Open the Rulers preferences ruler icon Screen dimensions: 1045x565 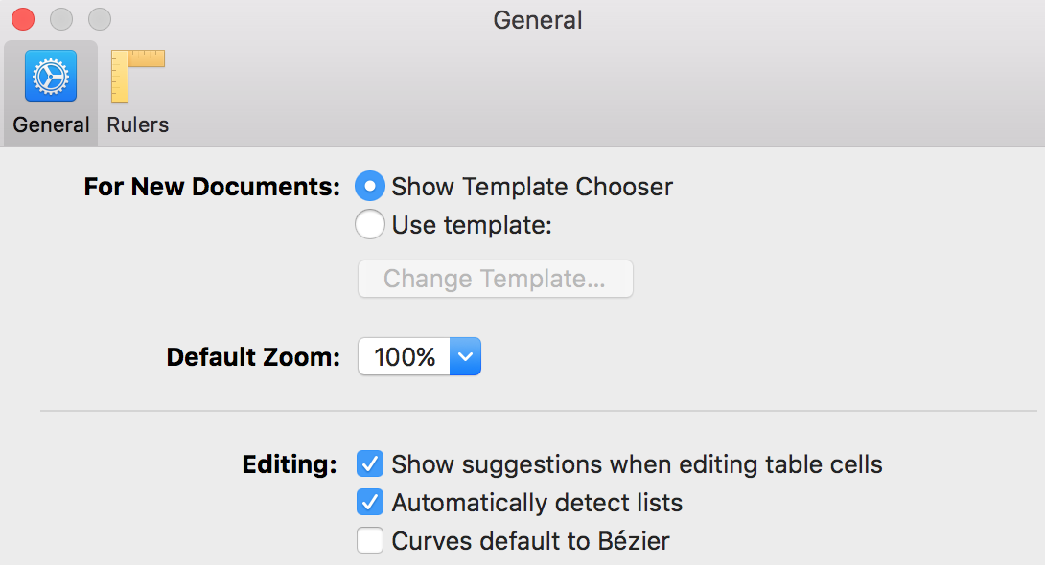[137, 77]
